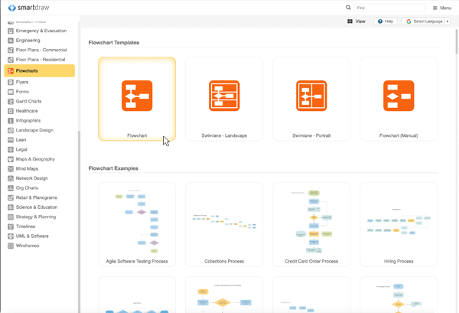Open the Hiring Process example

[399, 224]
